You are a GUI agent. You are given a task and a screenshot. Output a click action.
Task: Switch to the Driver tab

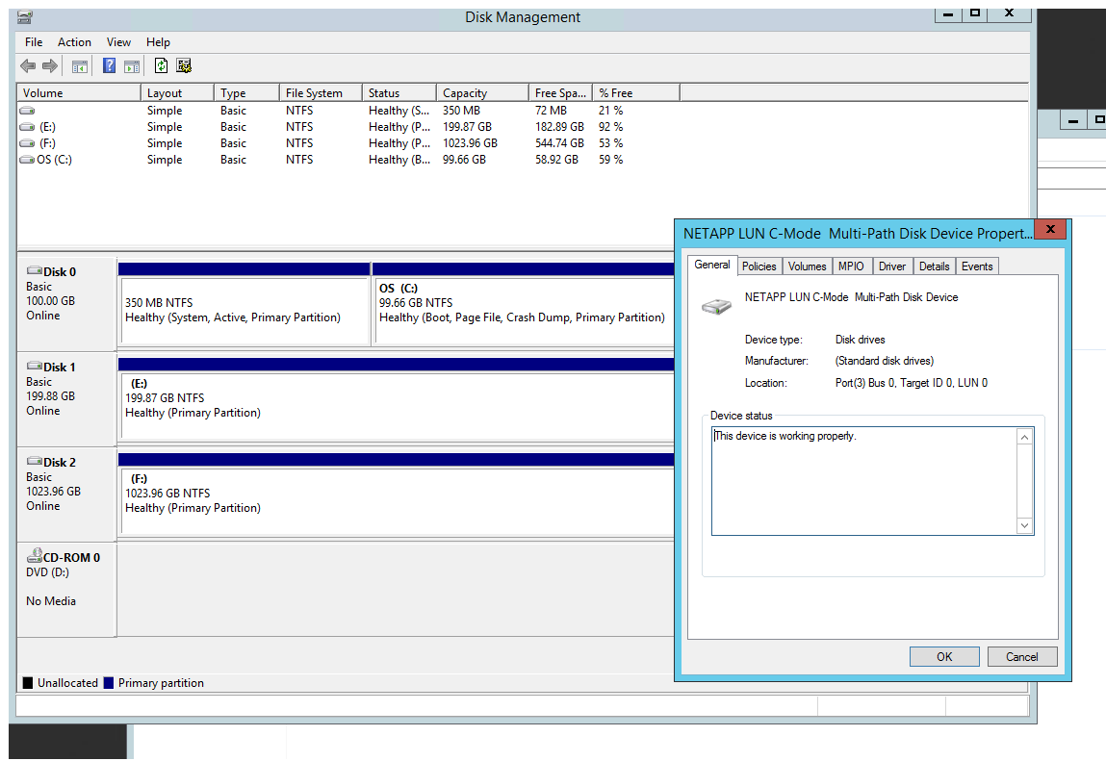(892, 266)
